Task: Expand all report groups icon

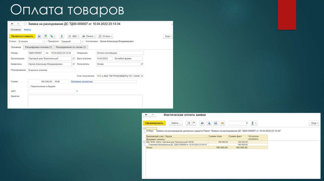Action: [189, 123]
